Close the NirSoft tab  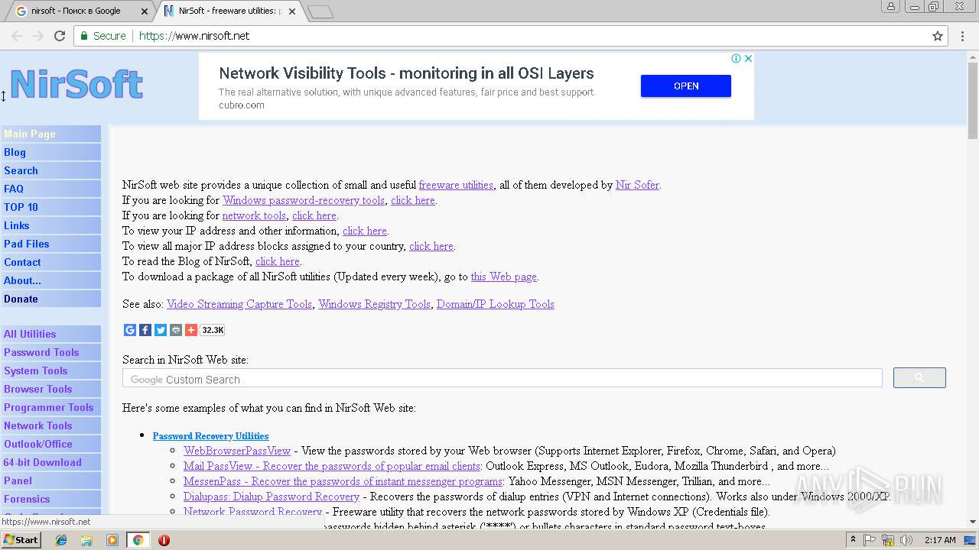tap(292, 11)
